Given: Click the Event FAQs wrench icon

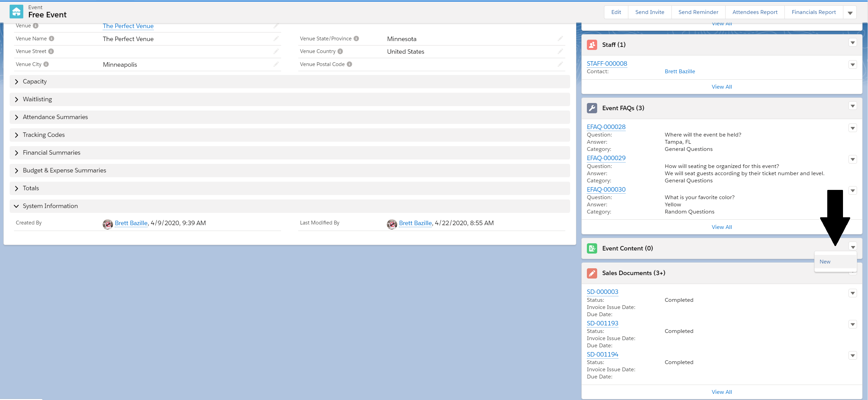Looking at the screenshot, I should pyautogui.click(x=592, y=108).
